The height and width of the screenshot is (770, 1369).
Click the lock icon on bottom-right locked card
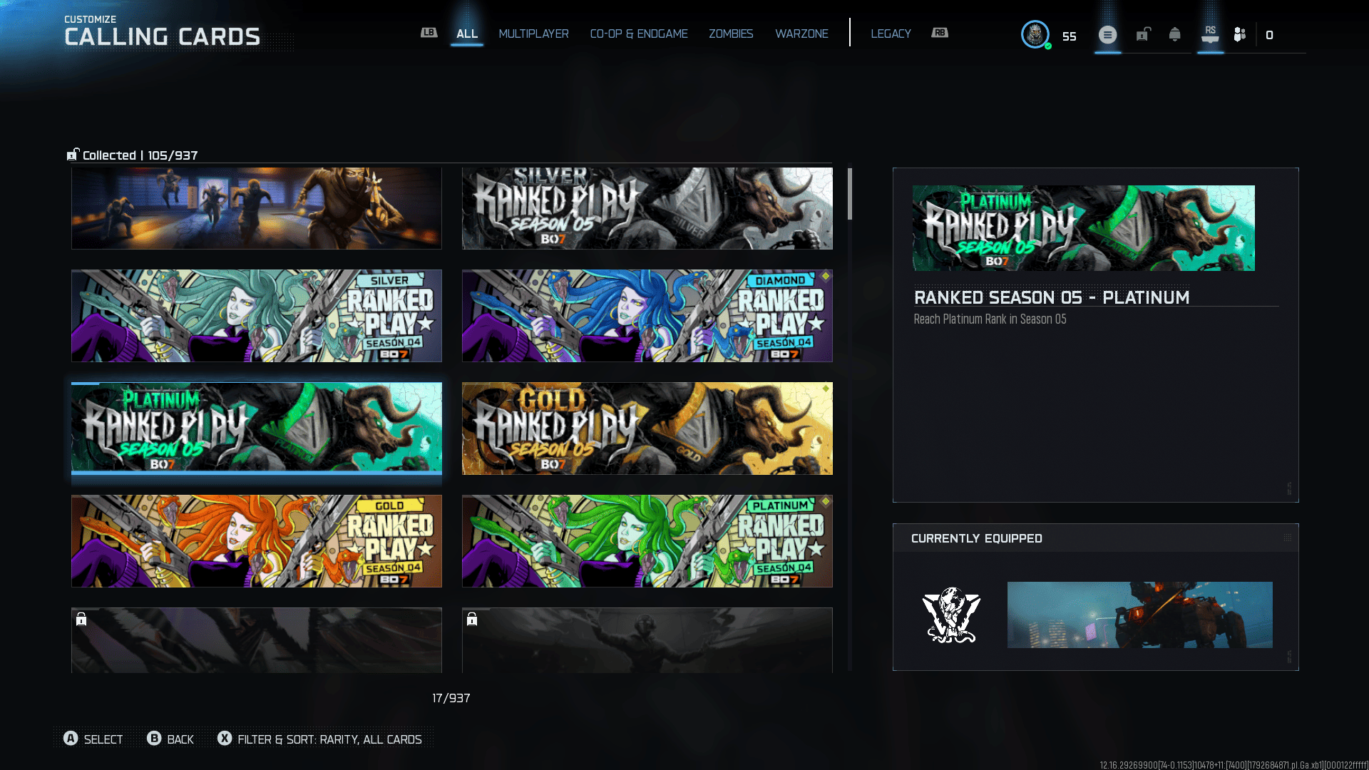[x=472, y=619]
